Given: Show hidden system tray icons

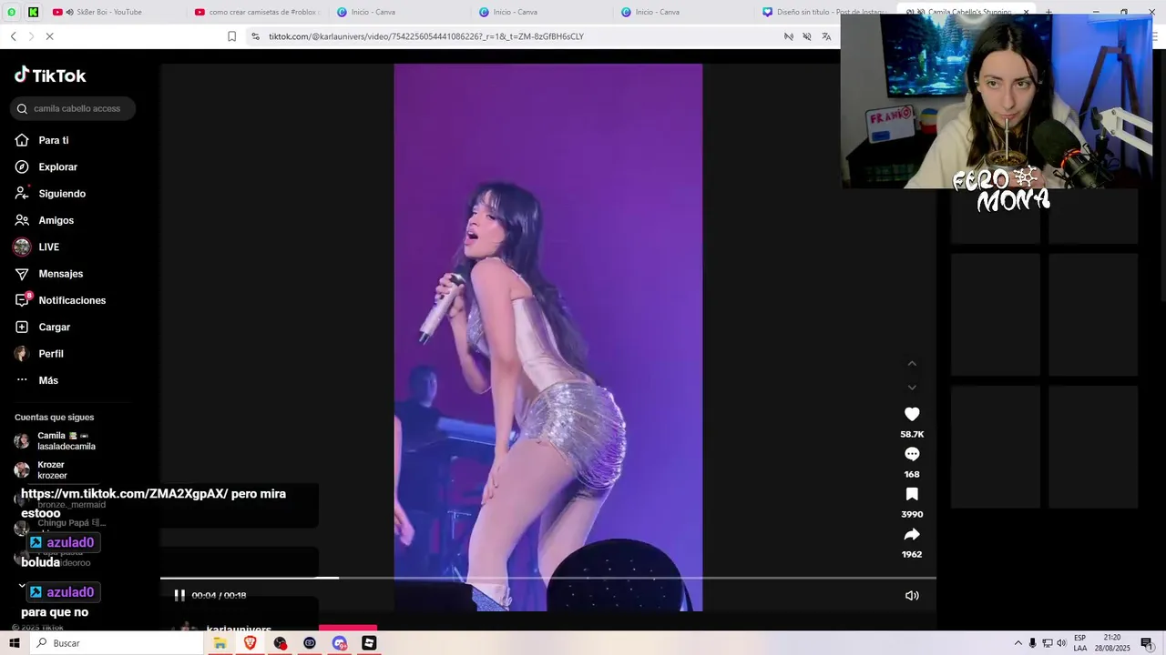Looking at the screenshot, I should click(x=1018, y=643).
